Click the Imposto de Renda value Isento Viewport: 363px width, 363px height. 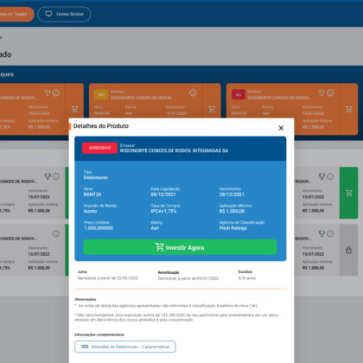90,211
